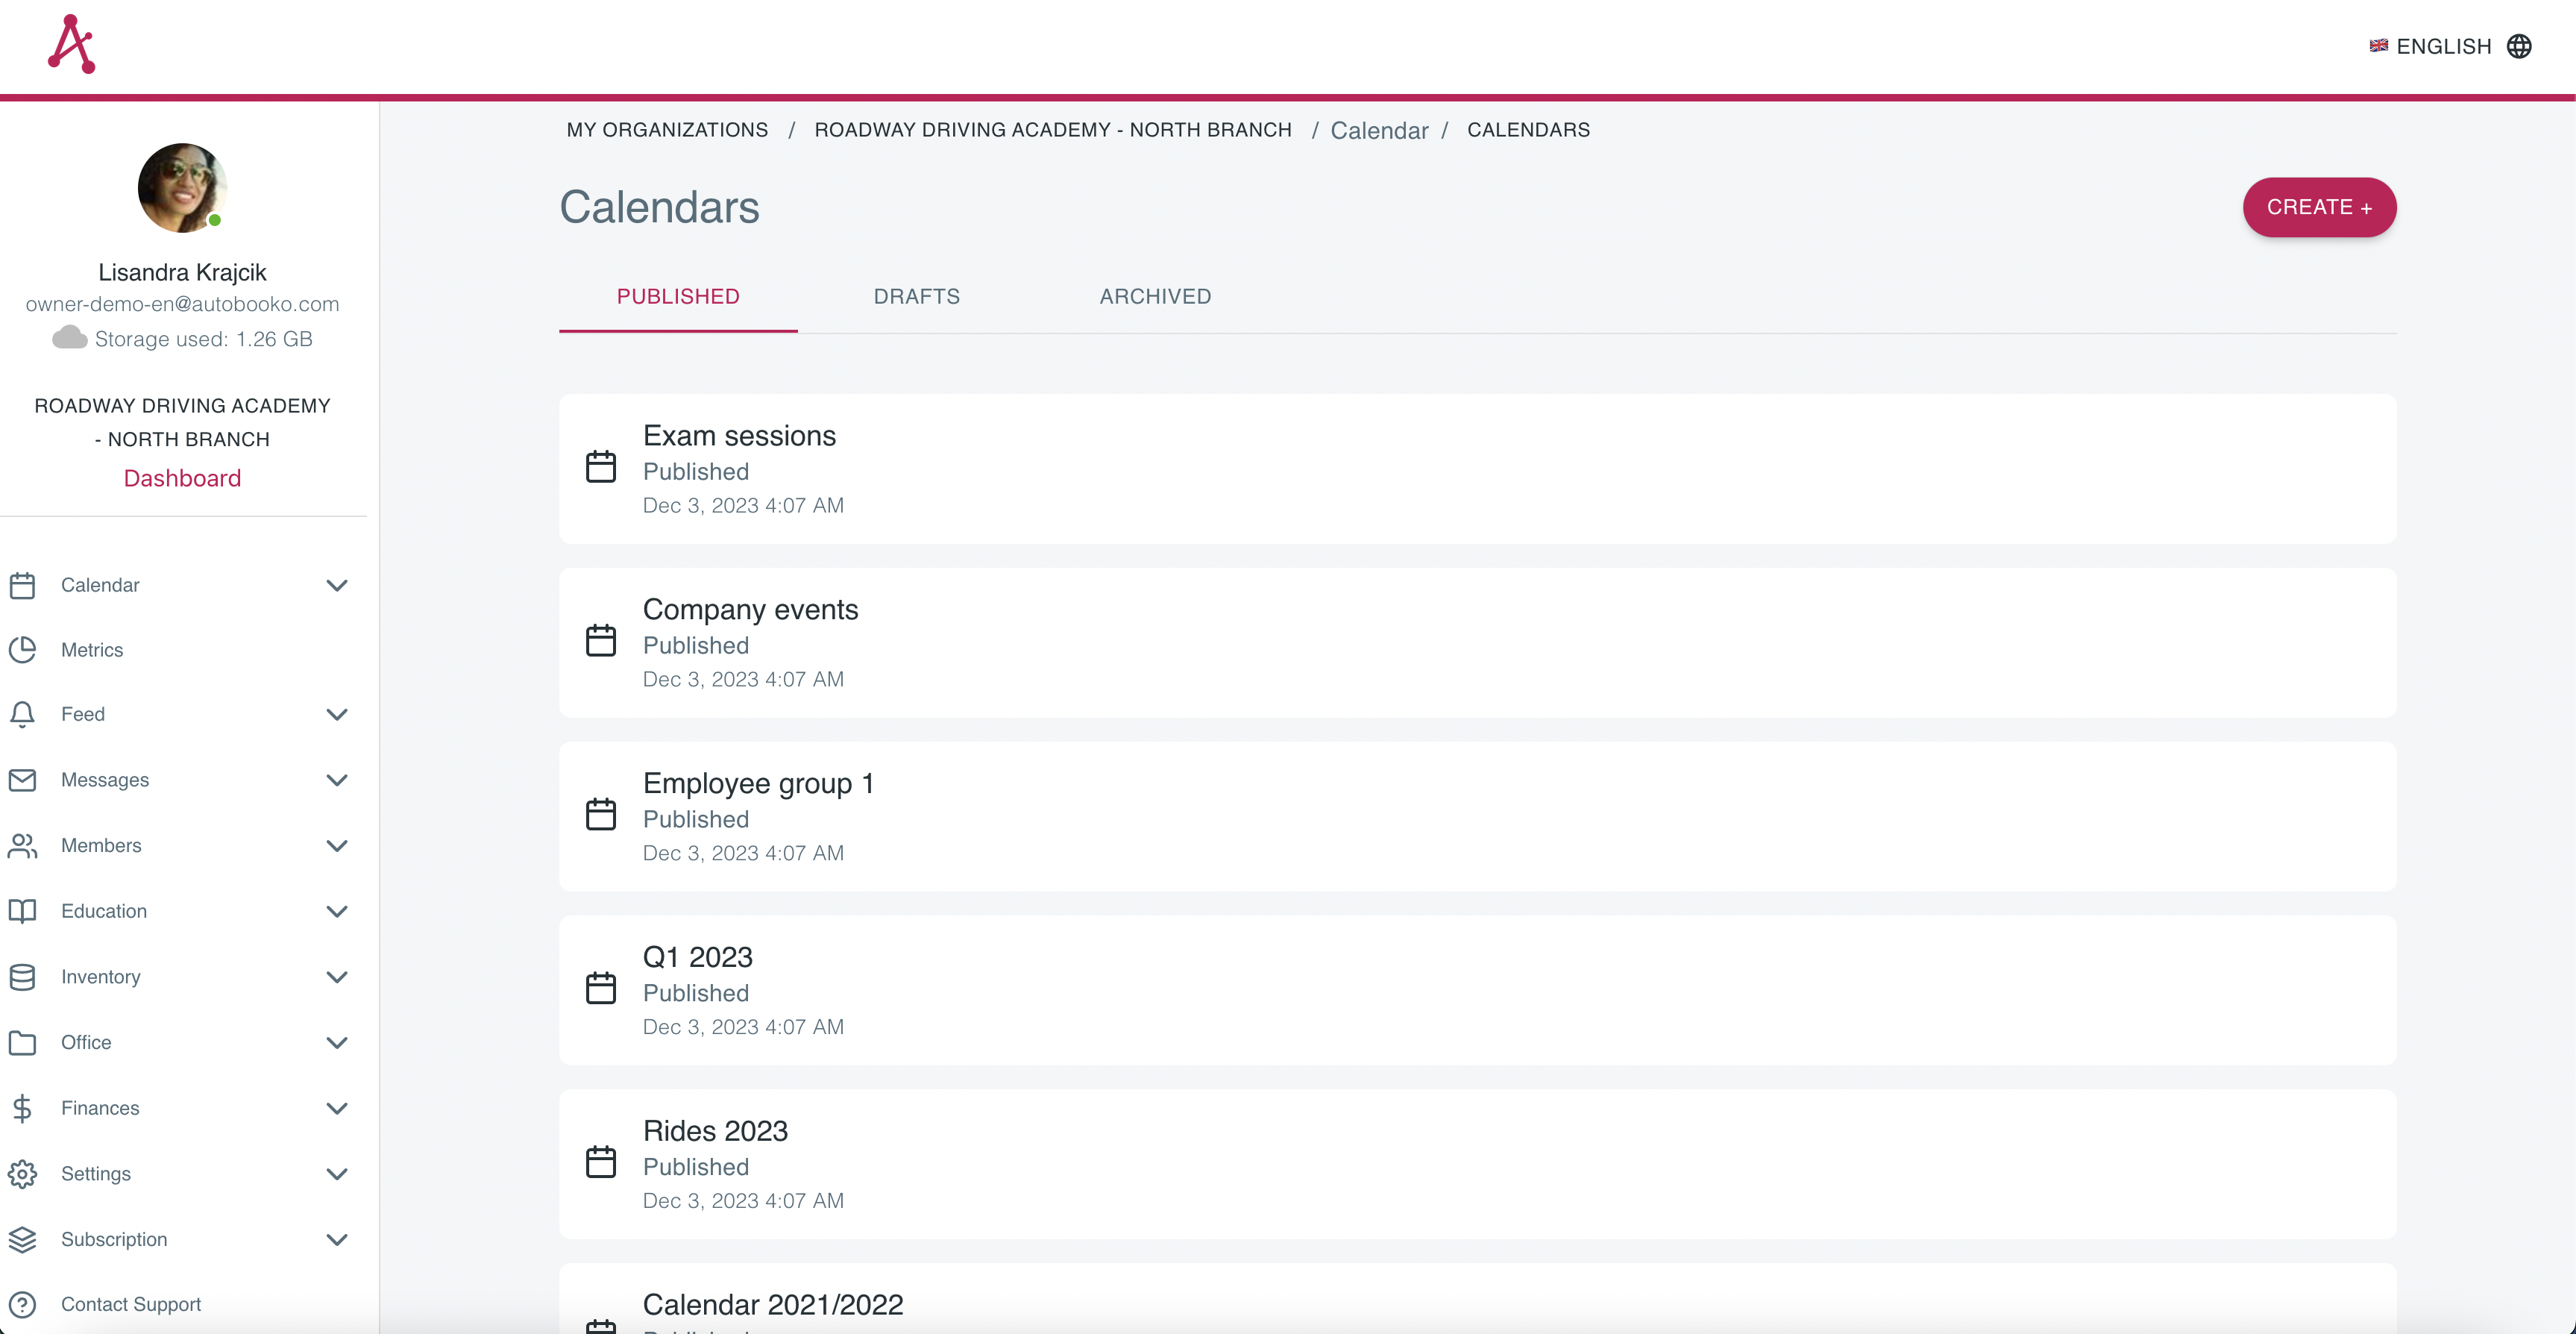This screenshot has height=1334, width=2576.
Task: Click the Messages envelope icon
Action: point(22,780)
